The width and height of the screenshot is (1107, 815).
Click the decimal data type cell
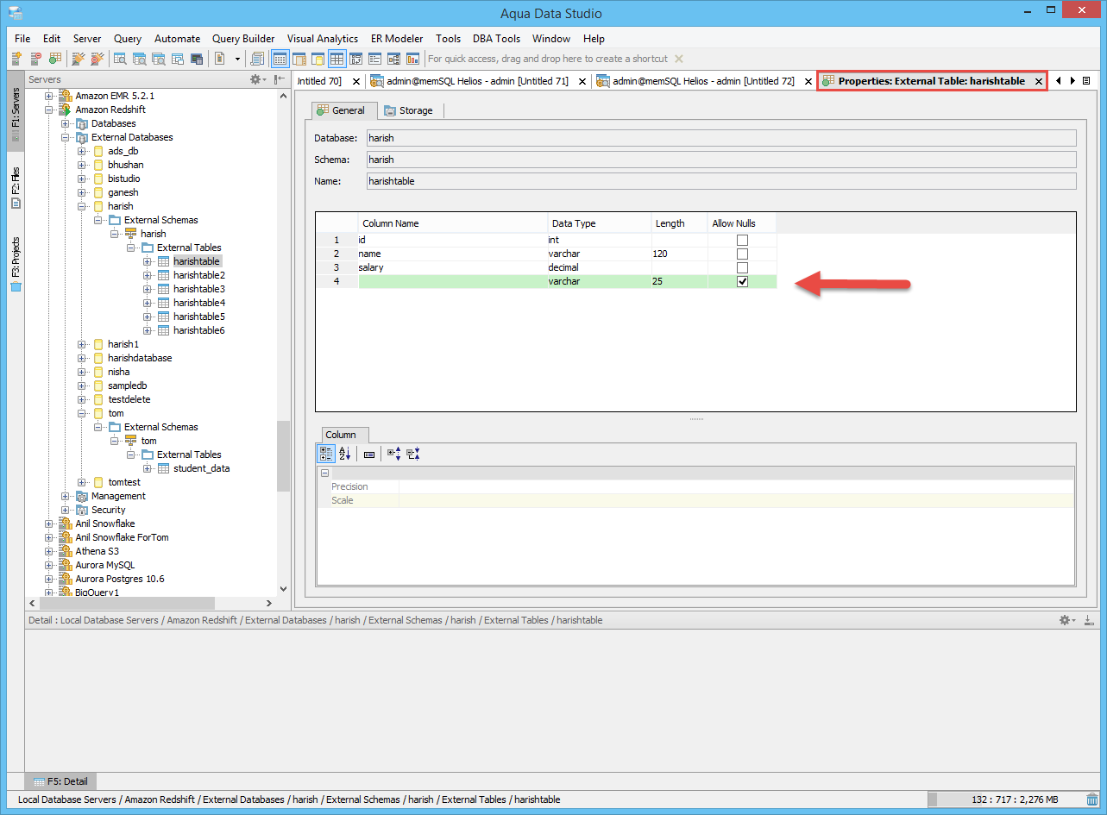(x=599, y=267)
